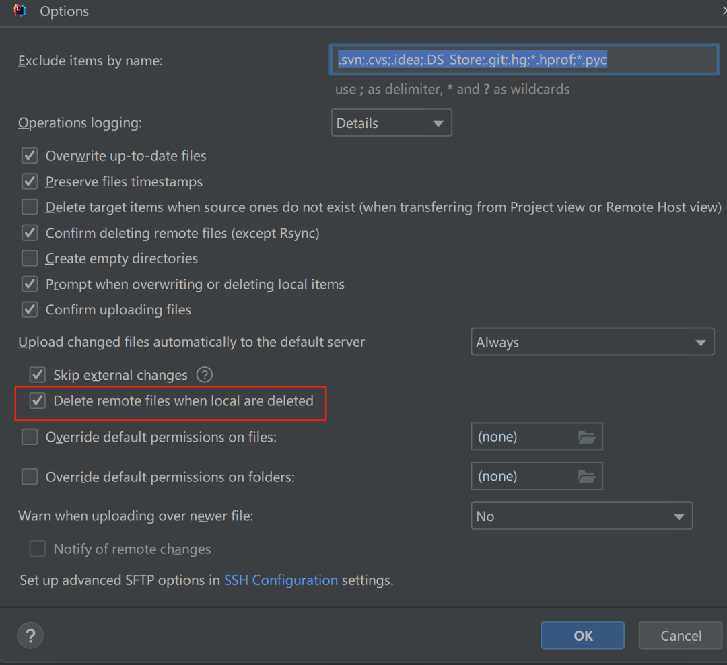Open Warn when uploading over newer file dropdown
Viewport: 727px width, 665px height.
pyautogui.click(x=581, y=516)
